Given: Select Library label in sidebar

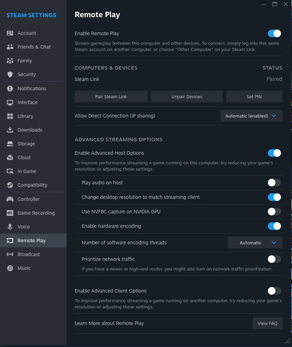Looking at the screenshot, I should point(25,116).
